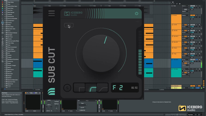The width and height of the screenshot is (206, 116).
Task: Expand the EQ Eight device entry
Action: click(5, 35)
